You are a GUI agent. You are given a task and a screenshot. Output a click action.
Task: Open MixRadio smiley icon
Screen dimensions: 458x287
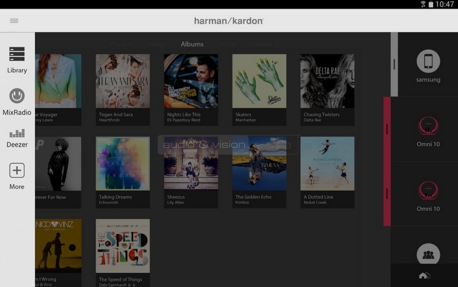click(17, 96)
